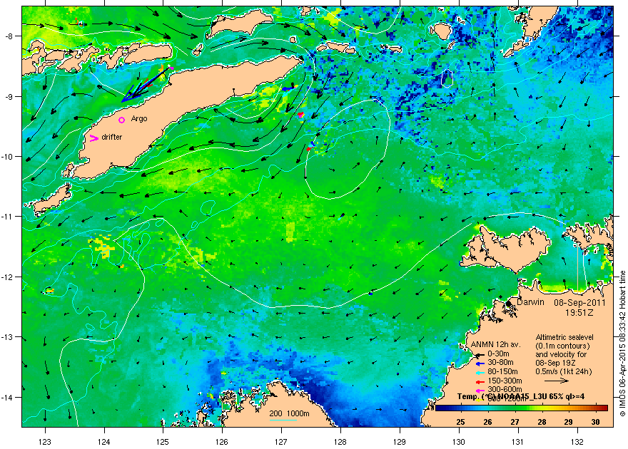Image resolution: width=628 pixels, height=449 pixels.
Task: Click the green middle of temperature color bar
Action: (522, 408)
